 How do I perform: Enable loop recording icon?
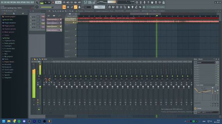79,2
